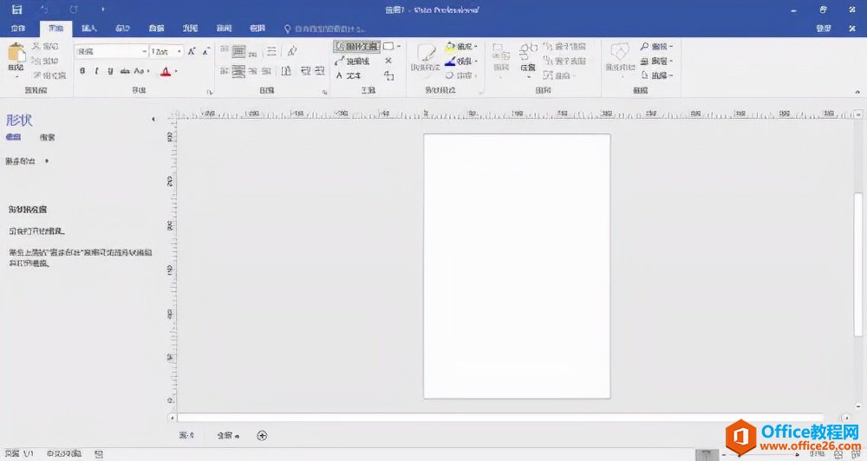This screenshot has height=461, width=867.
Task: Click the macro recording icon in status bar
Action: point(98,454)
